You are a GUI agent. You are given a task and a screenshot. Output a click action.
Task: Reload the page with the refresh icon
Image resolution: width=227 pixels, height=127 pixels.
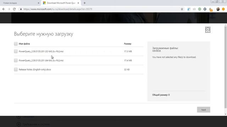click(14, 9)
